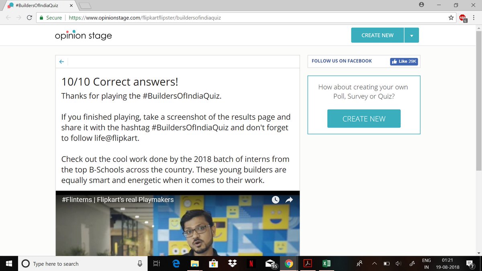Open File Explorer from the taskbar
482x271 pixels.
pos(195,263)
